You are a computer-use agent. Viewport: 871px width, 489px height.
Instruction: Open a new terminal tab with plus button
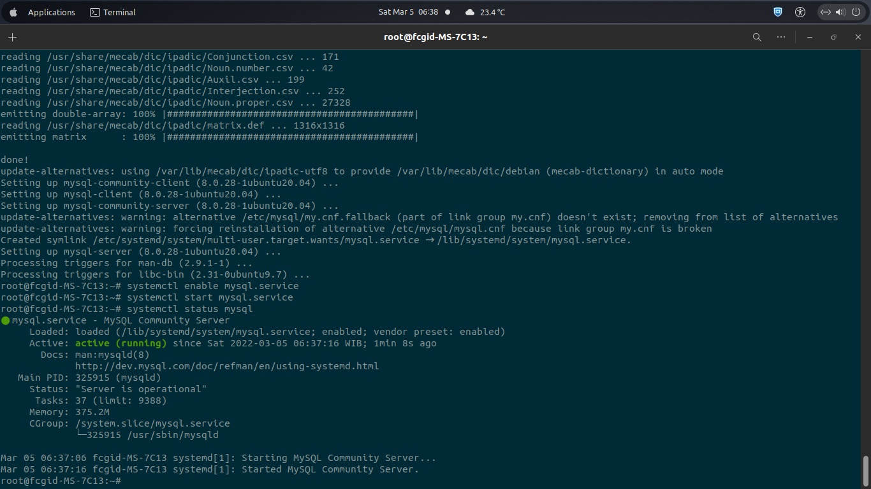tap(12, 37)
